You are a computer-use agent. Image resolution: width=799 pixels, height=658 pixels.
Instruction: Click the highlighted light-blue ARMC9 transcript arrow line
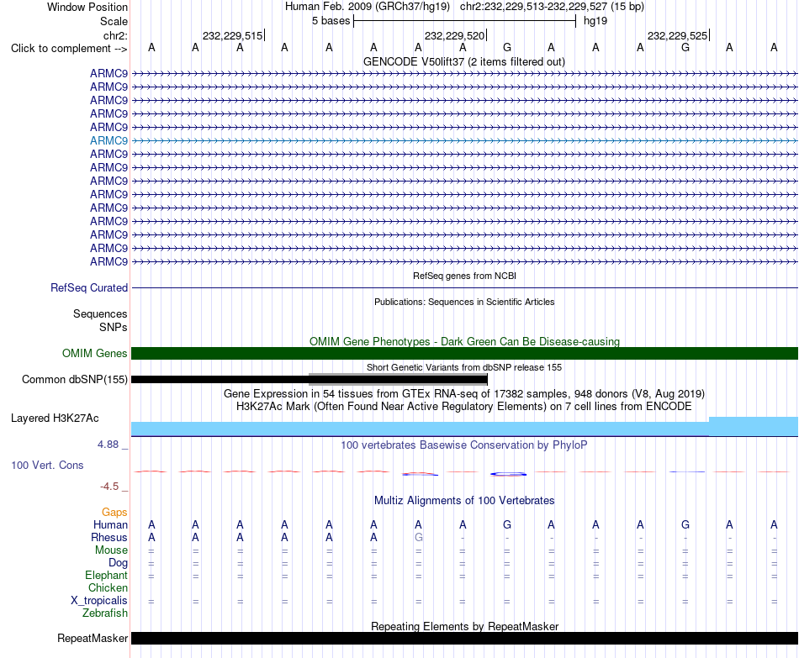(464, 140)
